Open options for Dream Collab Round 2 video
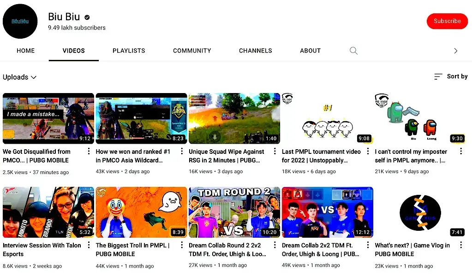Viewport: 472px width, 275px height. tap(275, 245)
